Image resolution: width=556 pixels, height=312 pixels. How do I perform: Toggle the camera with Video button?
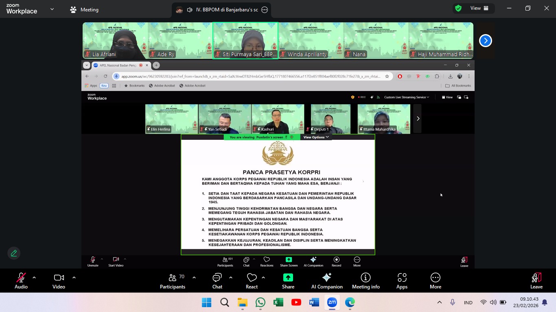[59, 281]
